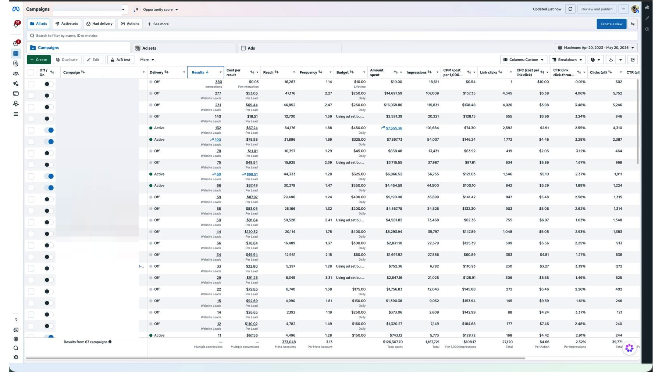
Task: Open the date range Maximum dropdown
Action: tap(596, 48)
